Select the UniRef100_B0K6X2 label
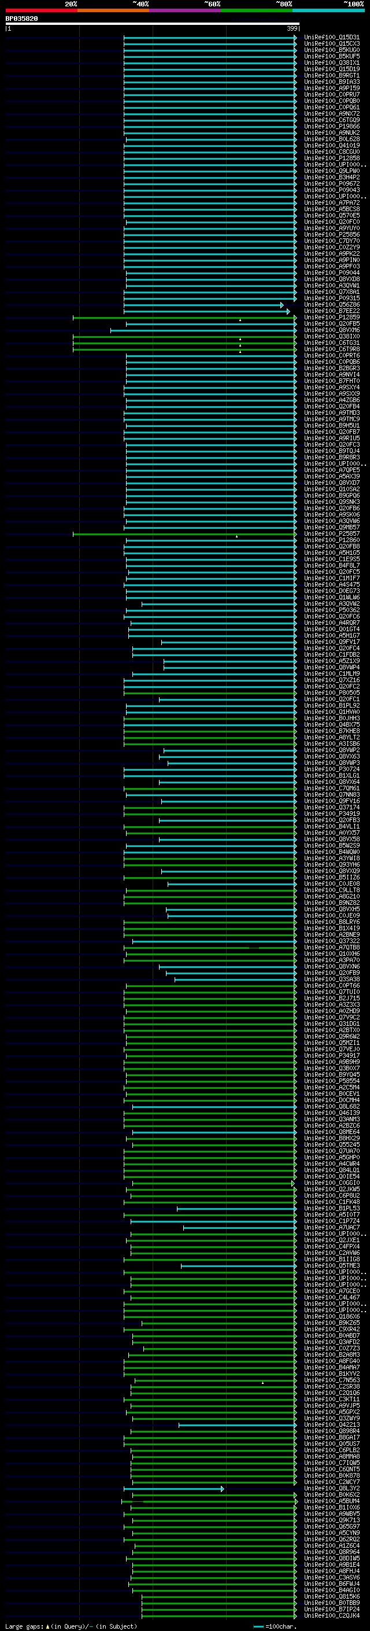 [332, 1495]
